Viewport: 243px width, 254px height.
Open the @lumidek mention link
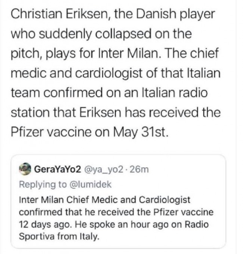click(97, 185)
